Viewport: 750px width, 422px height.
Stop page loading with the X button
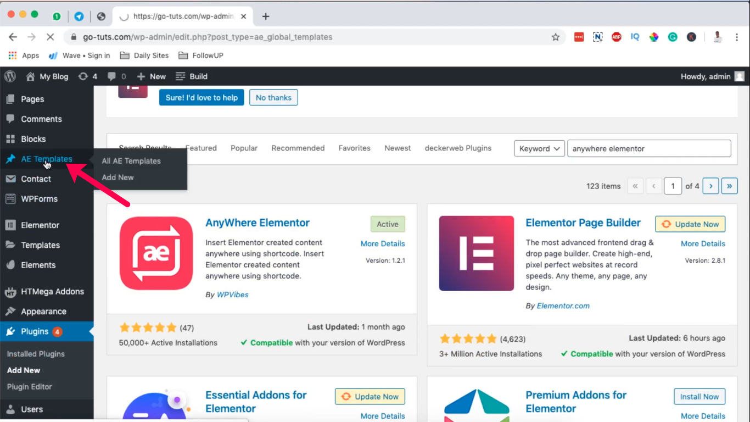click(x=50, y=37)
